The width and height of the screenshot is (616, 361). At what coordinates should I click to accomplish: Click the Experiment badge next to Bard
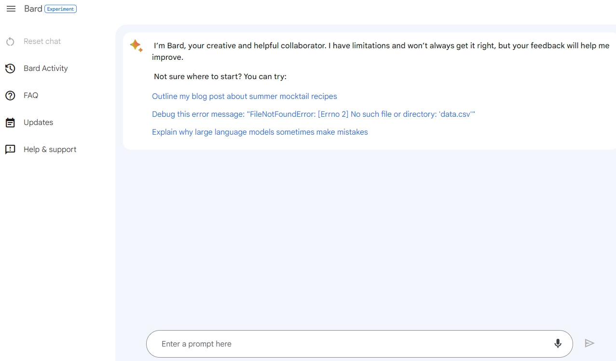tap(60, 9)
